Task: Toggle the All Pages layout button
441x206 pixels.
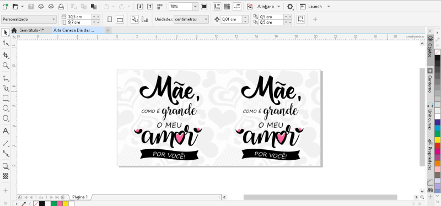Action: (135, 19)
